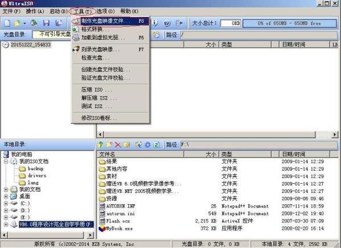Click the Open CD/DVD disc icon
The height and width of the screenshot is (248, 341).
tap(34, 23)
